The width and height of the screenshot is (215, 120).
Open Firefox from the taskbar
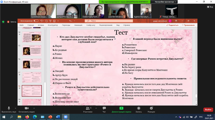(x=27, y=117)
